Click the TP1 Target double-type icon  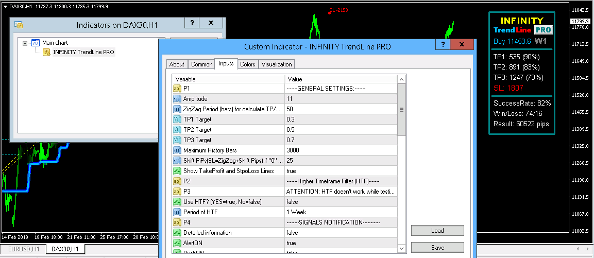(x=177, y=119)
